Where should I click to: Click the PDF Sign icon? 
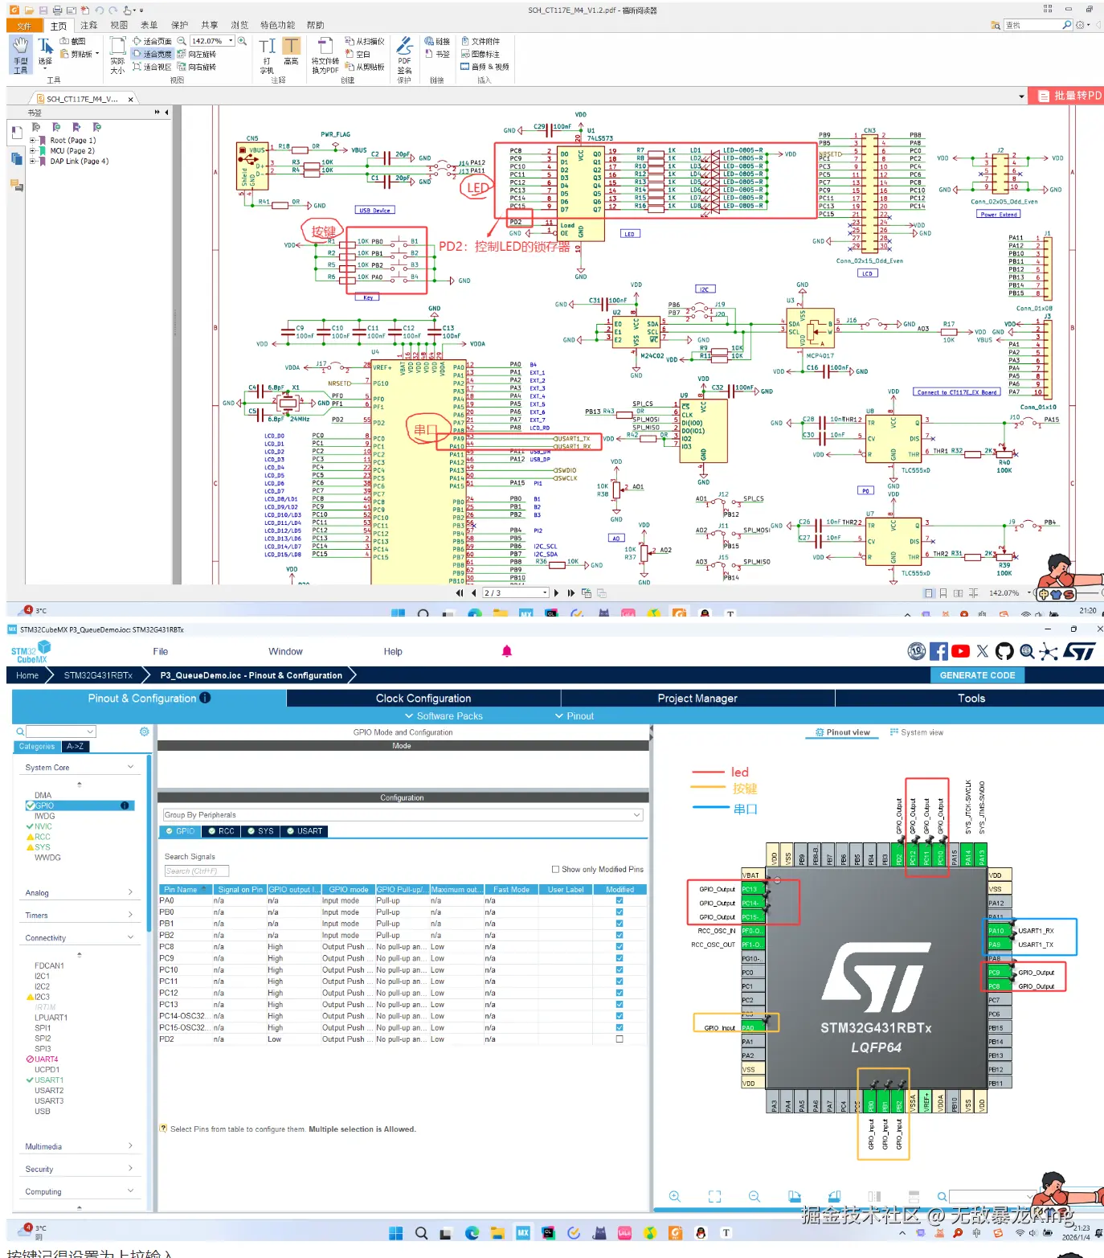tap(404, 55)
